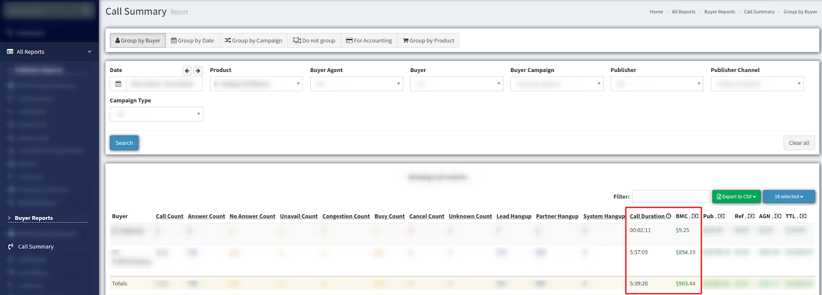Image resolution: width=822 pixels, height=295 pixels.
Task: Click the Clear all button
Action: click(x=799, y=143)
